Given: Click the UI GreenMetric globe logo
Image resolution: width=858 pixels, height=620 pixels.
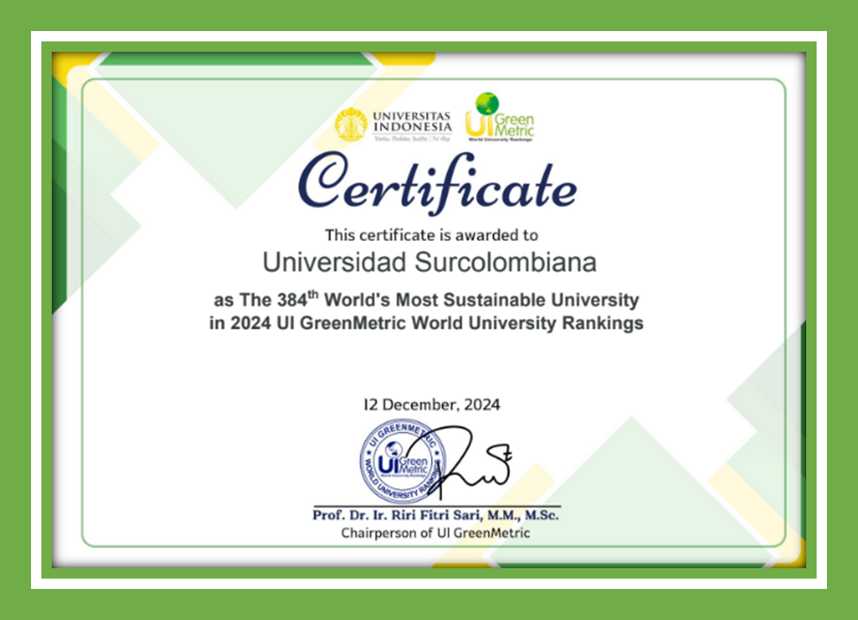Looking at the screenshot, I should pyautogui.click(x=486, y=103).
